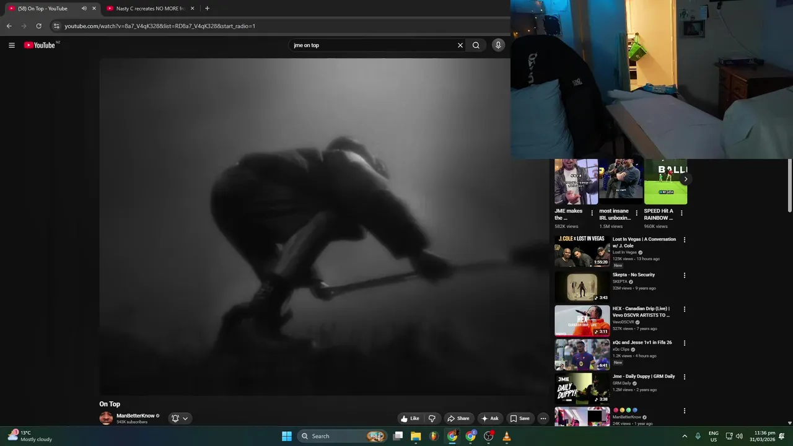Close the Nasty C recreates tab
793x446 pixels.
click(192, 9)
